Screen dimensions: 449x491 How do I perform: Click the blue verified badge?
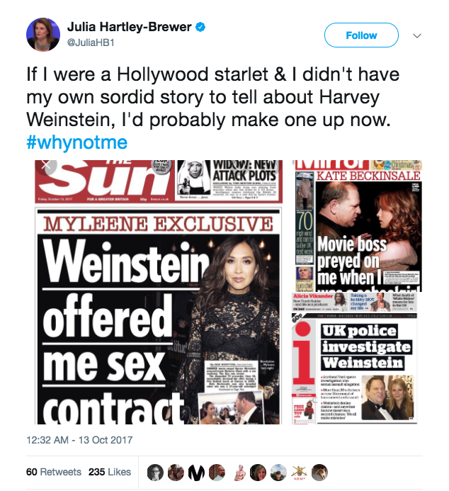tap(200, 27)
